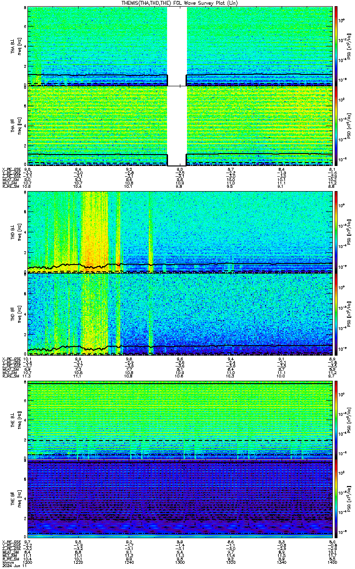Click the R_RE_SM row label under THD panels
Image resolution: width=355 pixels, height=569 pixels.
tap(10, 376)
